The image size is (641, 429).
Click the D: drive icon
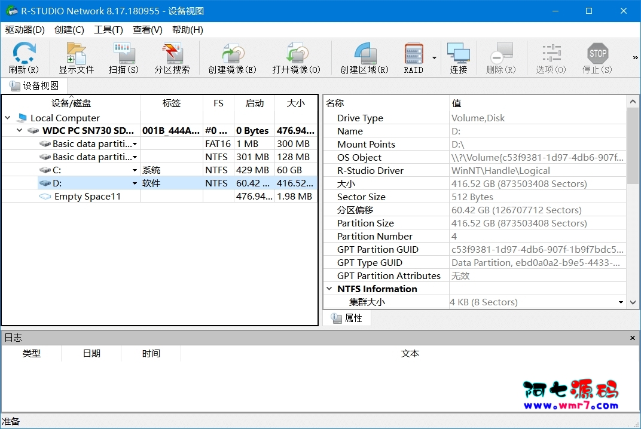point(45,183)
